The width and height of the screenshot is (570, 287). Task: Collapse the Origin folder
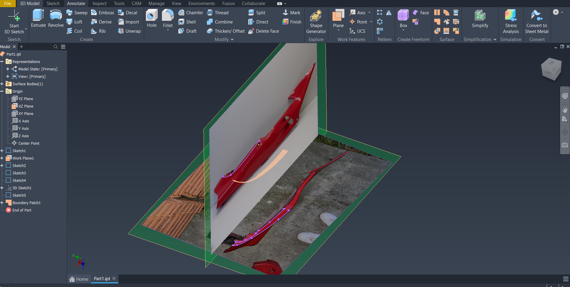coord(2,92)
